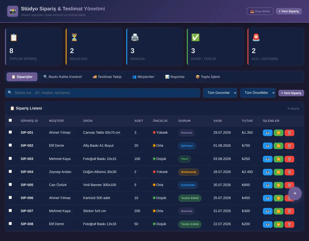
Task: View details of order SIP-007
Action: click(268, 211)
